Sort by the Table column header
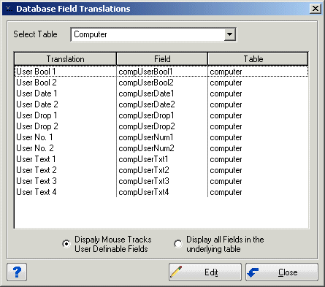This screenshot has height=287, width=325. click(258, 59)
